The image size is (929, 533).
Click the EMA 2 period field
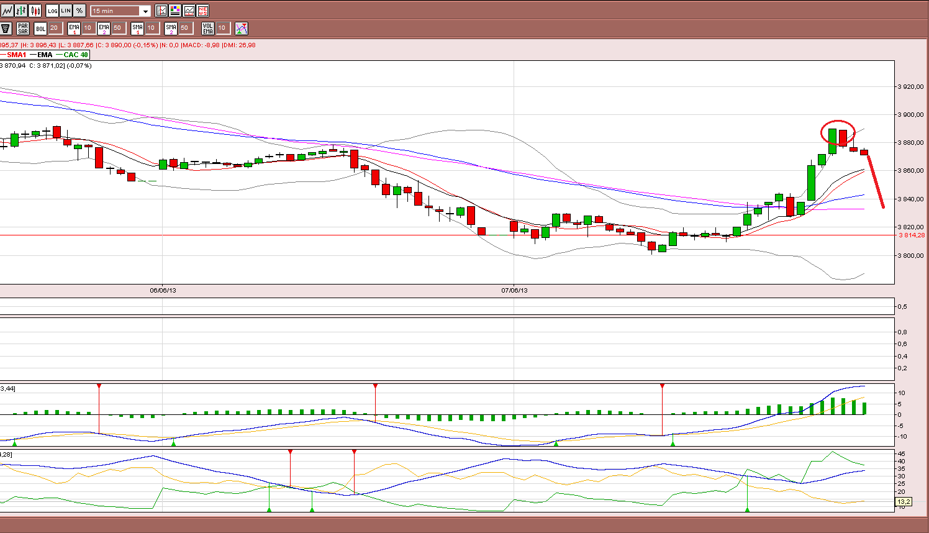coord(118,28)
